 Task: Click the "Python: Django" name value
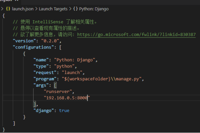coord(77,60)
